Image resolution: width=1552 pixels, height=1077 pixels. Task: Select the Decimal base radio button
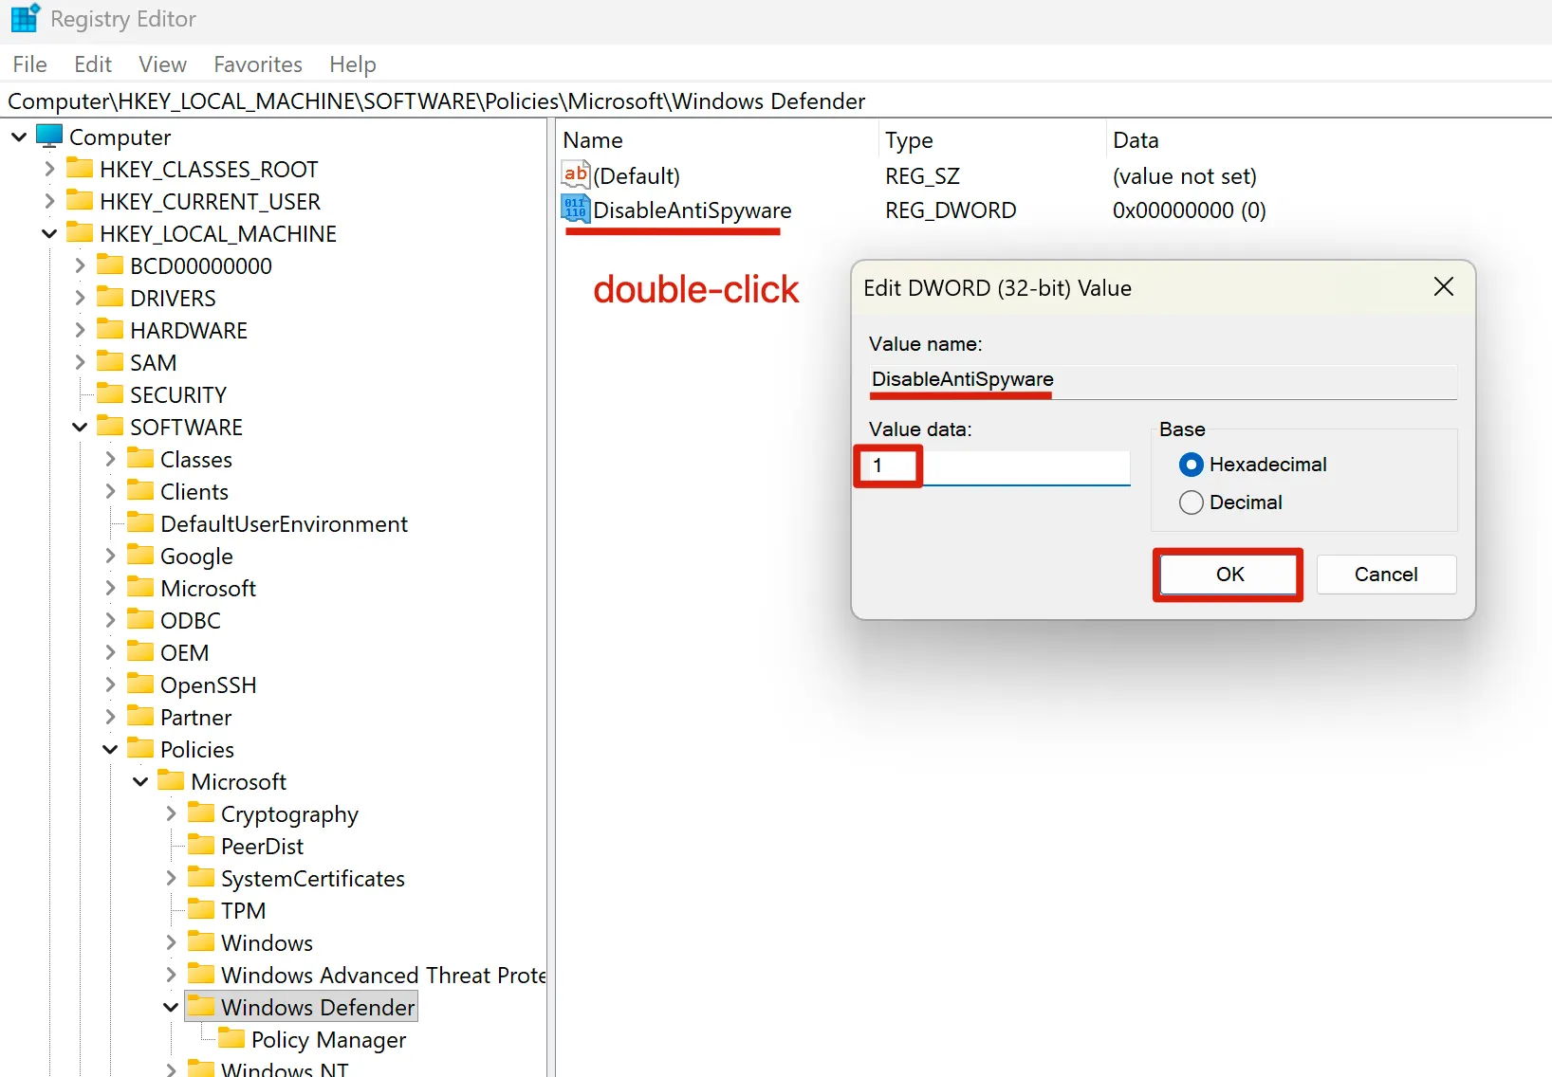point(1192,502)
